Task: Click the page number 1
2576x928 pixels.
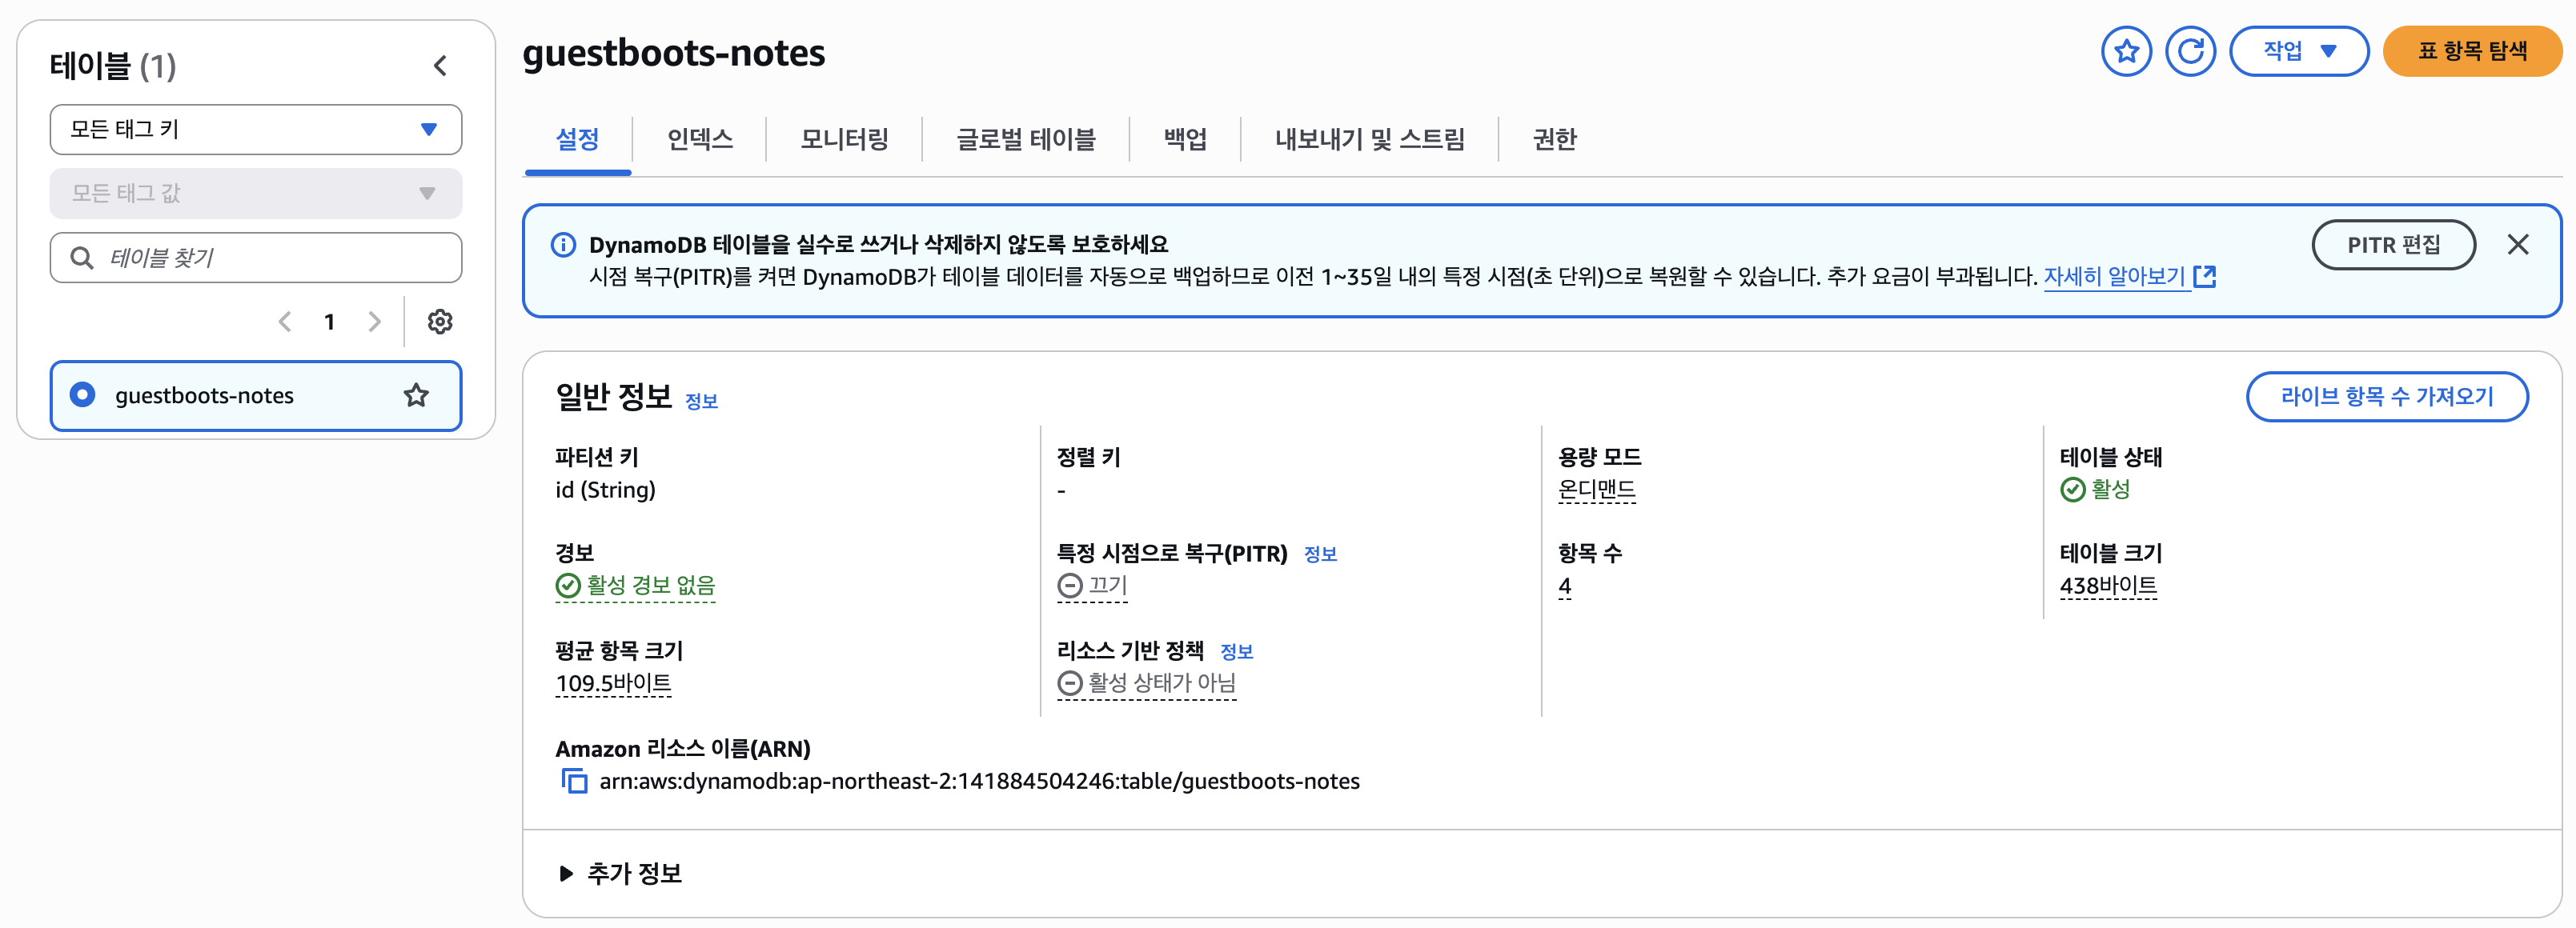Action: (x=329, y=322)
